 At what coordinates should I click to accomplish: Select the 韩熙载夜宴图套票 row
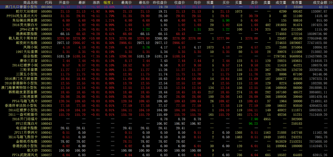coord(166,92)
